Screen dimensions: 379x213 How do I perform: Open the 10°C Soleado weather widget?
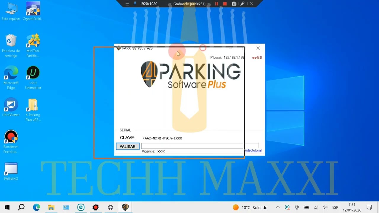point(250,207)
